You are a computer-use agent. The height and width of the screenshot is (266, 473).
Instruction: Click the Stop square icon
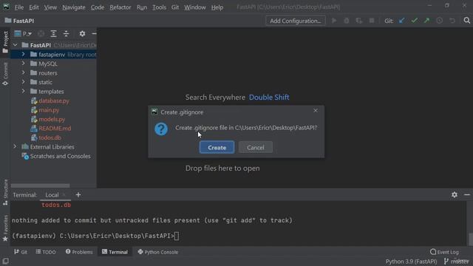tap(372, 21)
